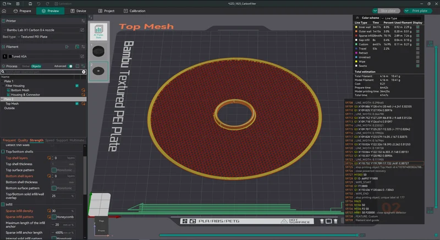Select the Frequent settings tab
Viewport: 440px width, 240px height.
click(x=9, y=140)
